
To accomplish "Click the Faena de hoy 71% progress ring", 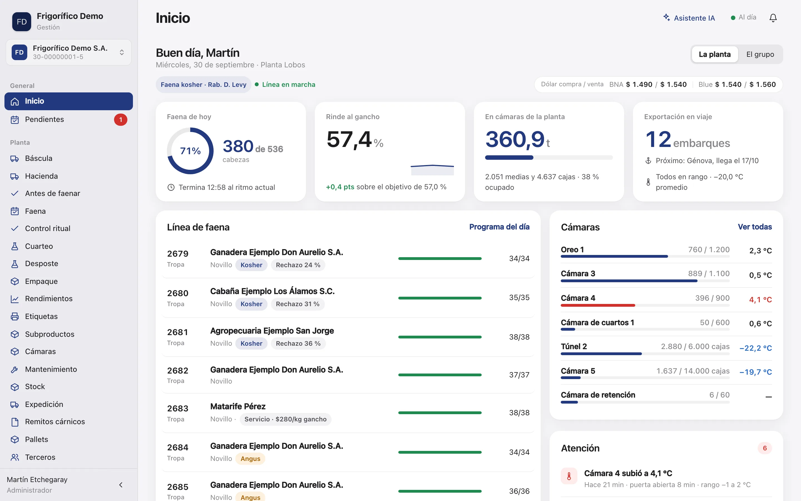I will point(190,151).
